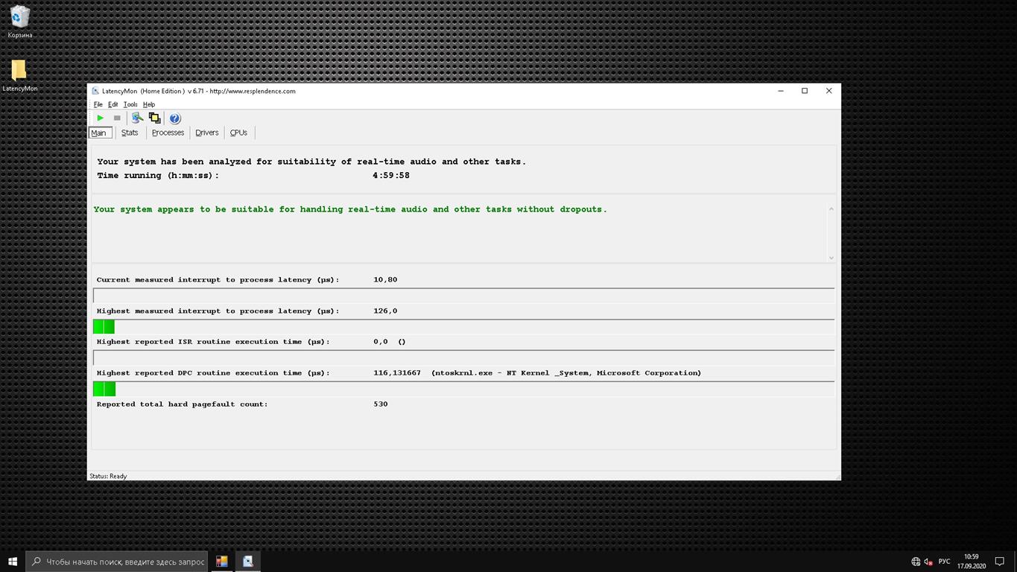Click the ntoskrnl.exe driver description text

click(x=566, y=373)
